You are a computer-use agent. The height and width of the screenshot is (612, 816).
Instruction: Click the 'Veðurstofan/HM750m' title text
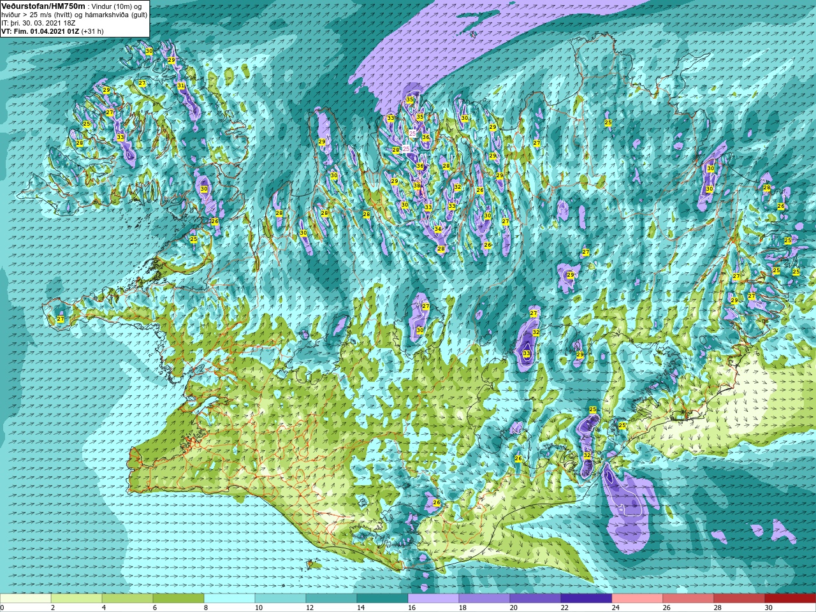[x=43, y=6]
